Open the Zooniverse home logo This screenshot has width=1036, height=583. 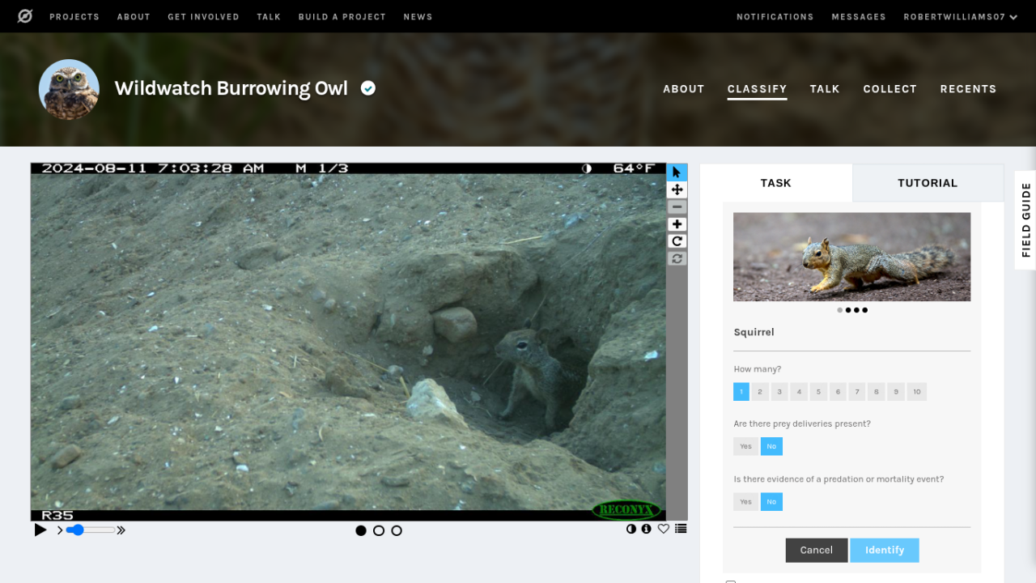pyautogui.click(x=25, y=16)
